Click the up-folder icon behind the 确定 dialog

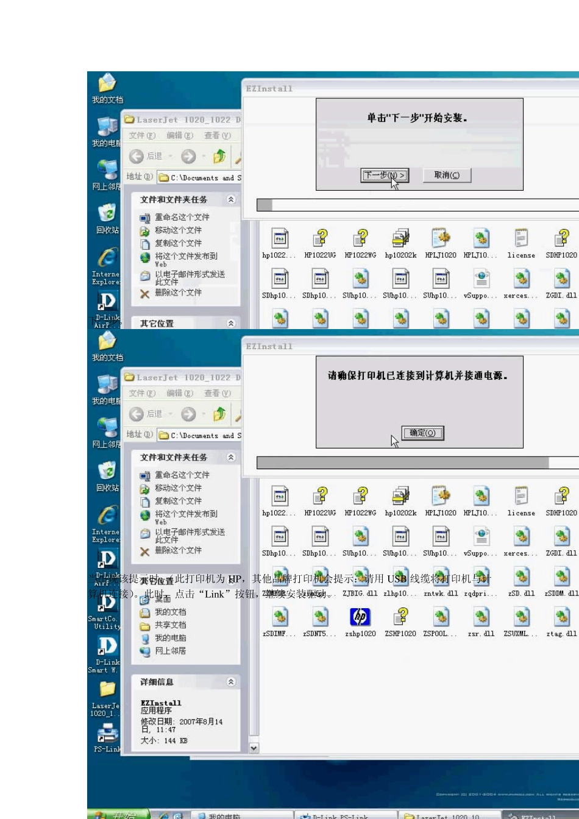pyautogui.click(x=219, y=414)
